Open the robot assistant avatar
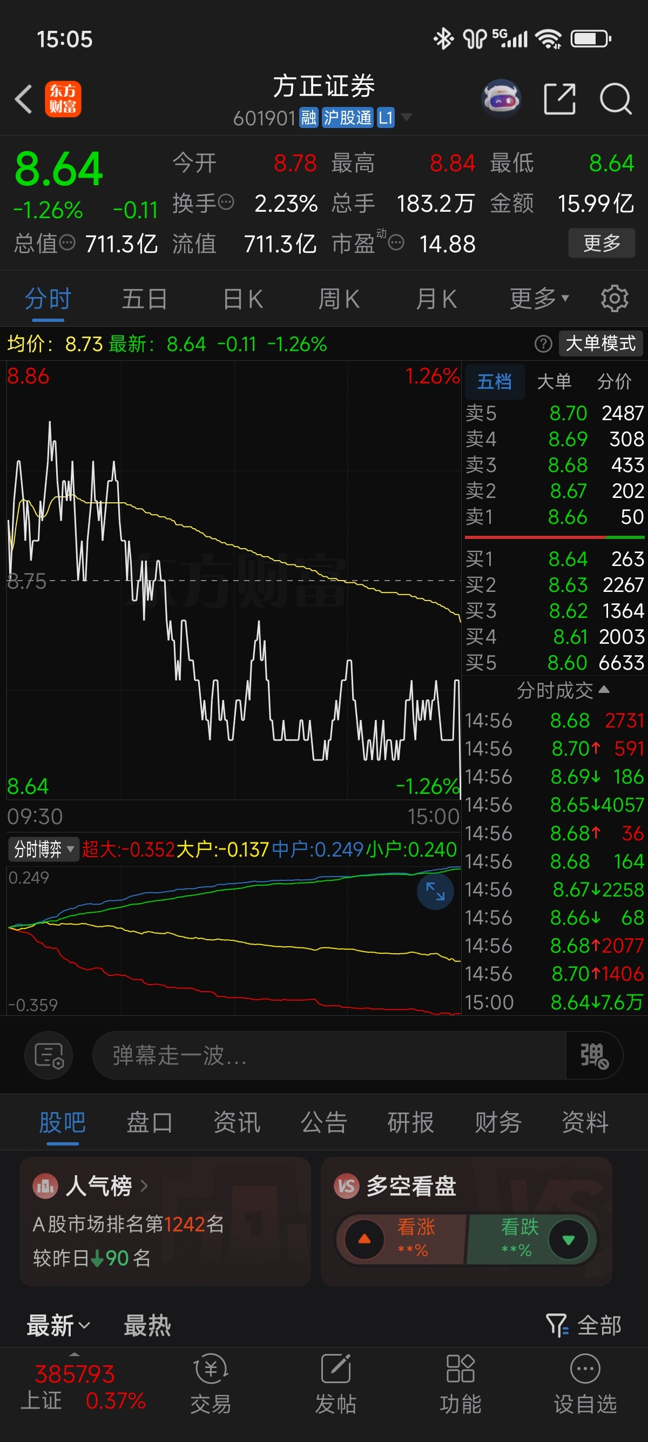Screen dimensions: 648x1442 (501, 99)
